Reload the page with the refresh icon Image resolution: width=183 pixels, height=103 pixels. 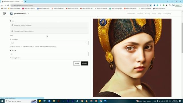(x=8, y=5)
